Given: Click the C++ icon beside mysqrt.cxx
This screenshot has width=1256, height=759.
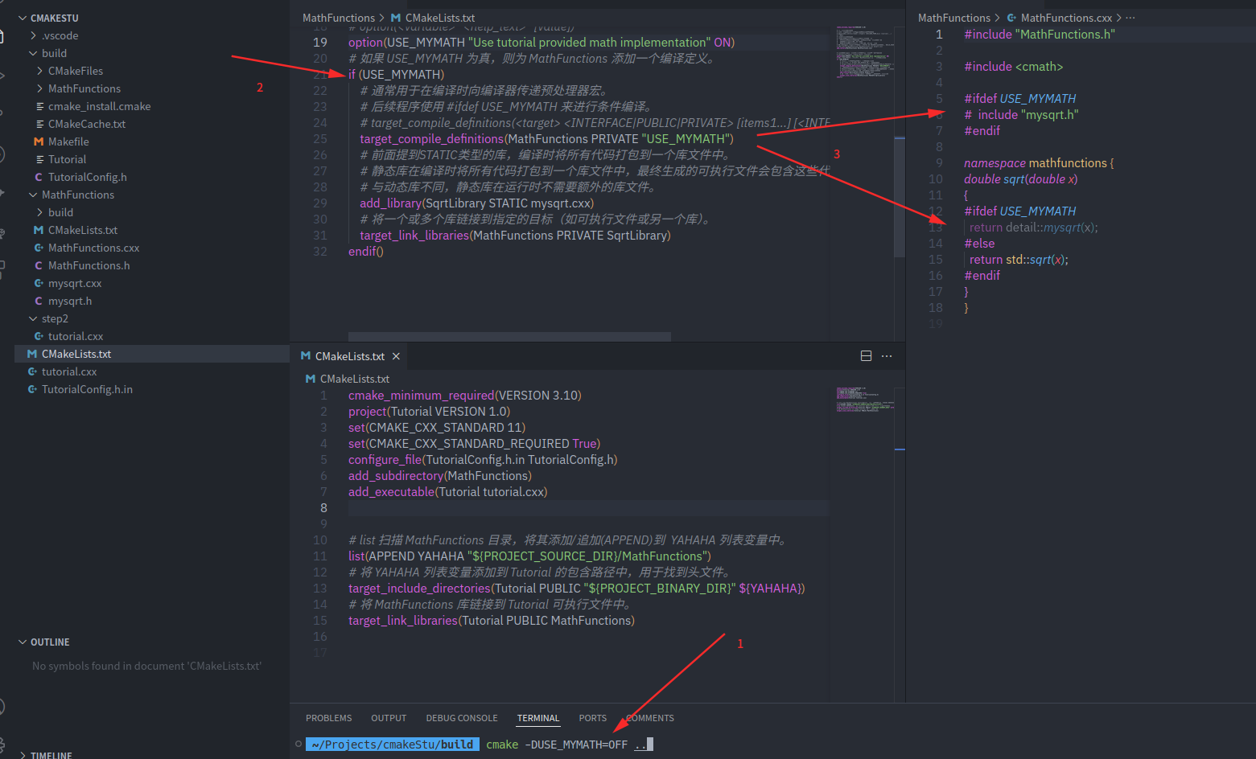Looking at the screenshot, I should pyautogui.click(x=39, y=283).
